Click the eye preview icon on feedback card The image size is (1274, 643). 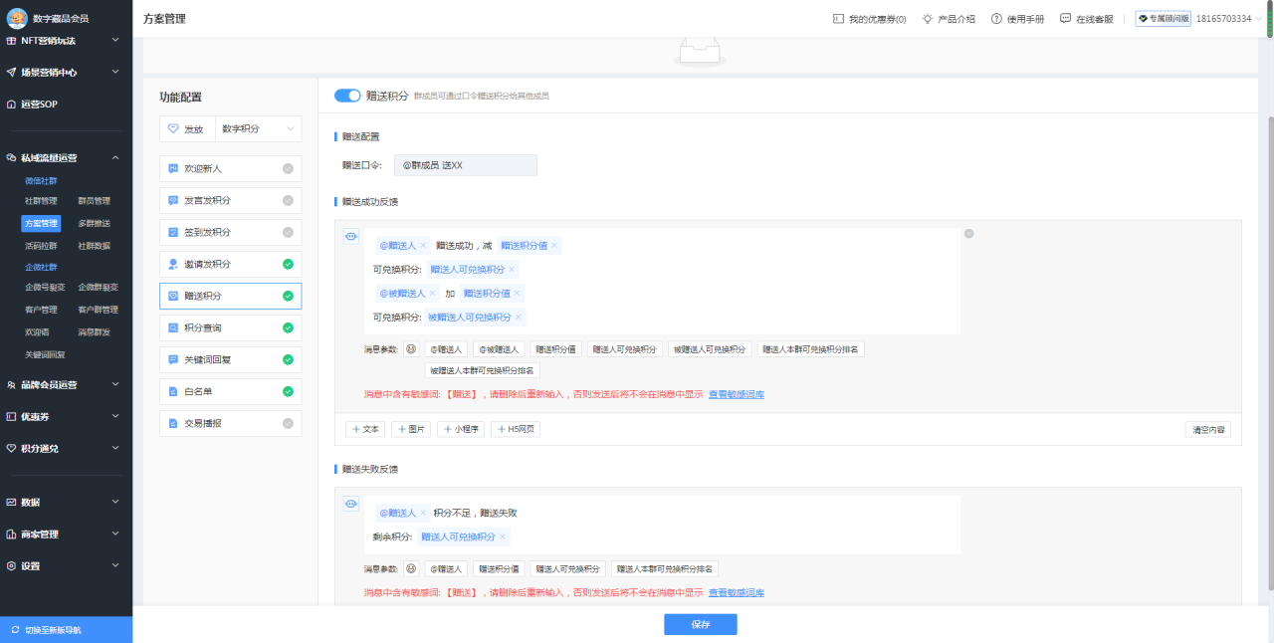[x=350, y=236]
